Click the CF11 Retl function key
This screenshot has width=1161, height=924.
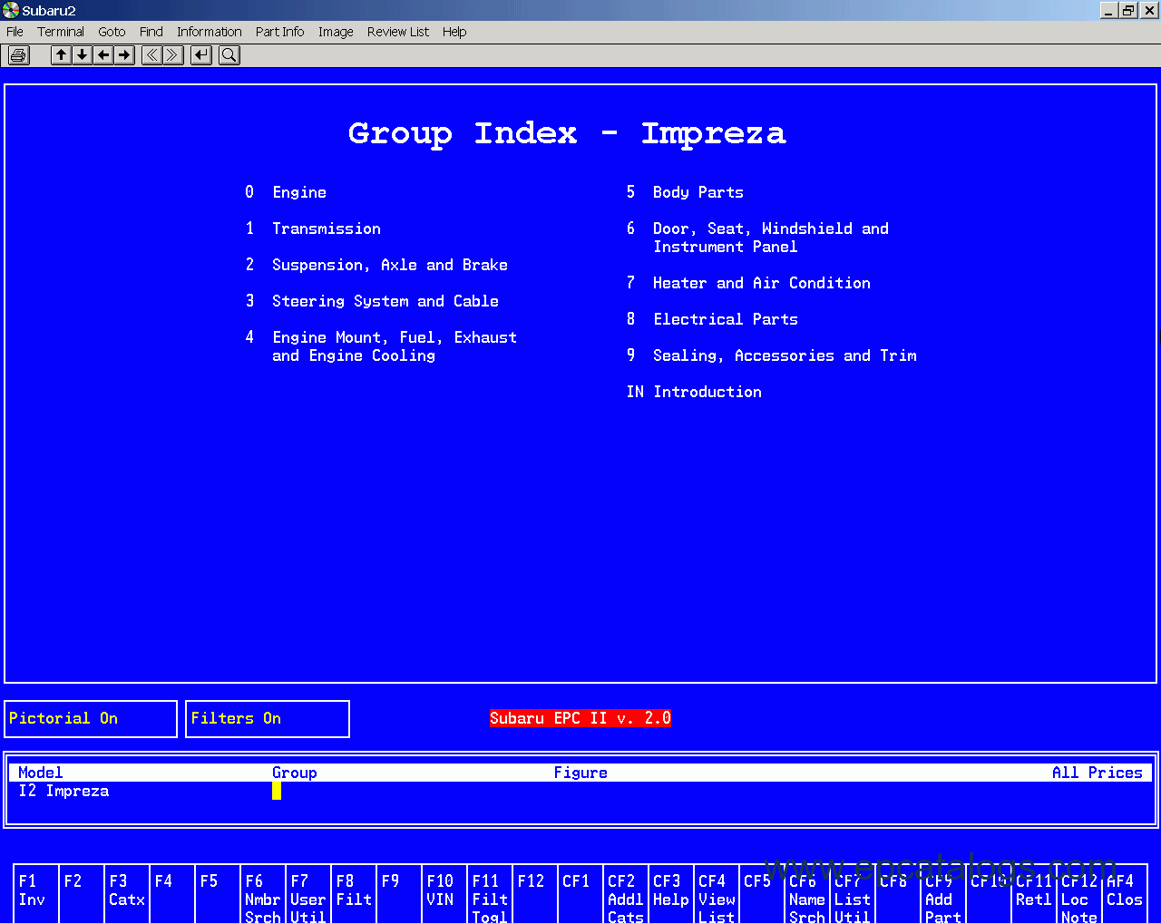point(1034,896)
